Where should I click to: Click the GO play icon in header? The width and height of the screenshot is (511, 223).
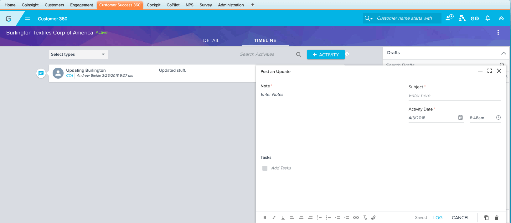tap(475, 18)
